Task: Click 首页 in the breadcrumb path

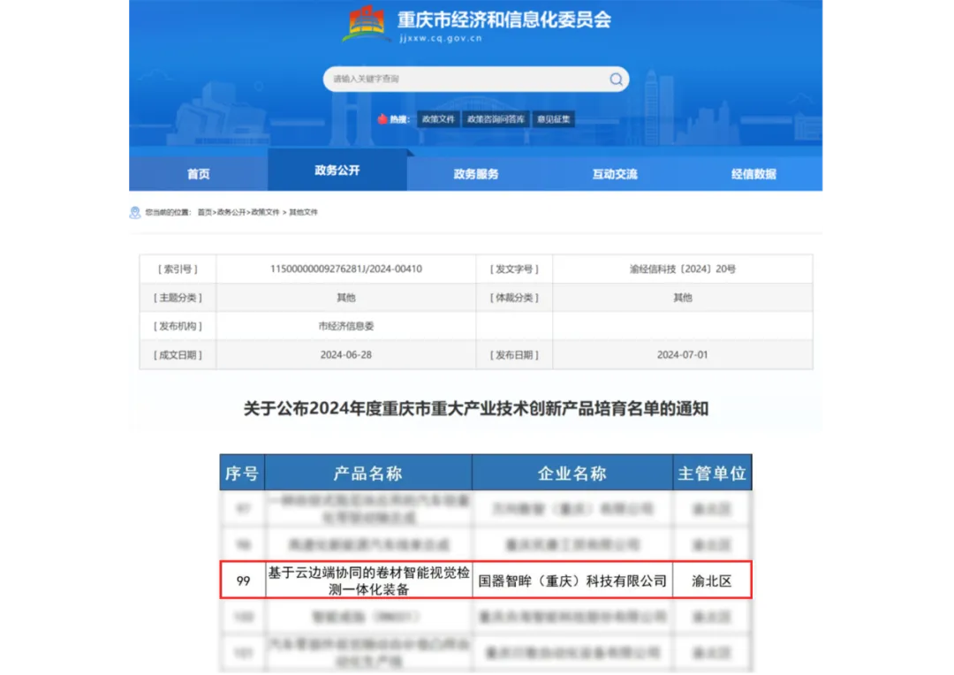Action: click(x=205, y=213)
